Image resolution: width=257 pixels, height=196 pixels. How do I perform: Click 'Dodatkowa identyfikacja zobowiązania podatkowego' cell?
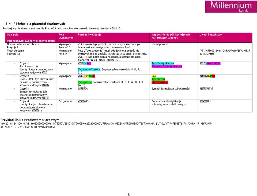tap(169, 103)
